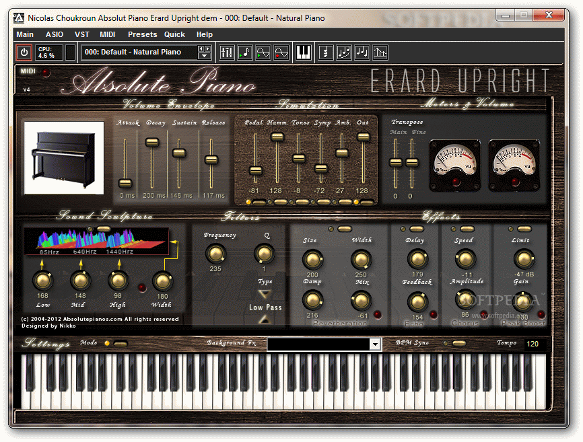Toggle the Out switch below its slider
Screen dimensions: 583x442
click(367, 202)
